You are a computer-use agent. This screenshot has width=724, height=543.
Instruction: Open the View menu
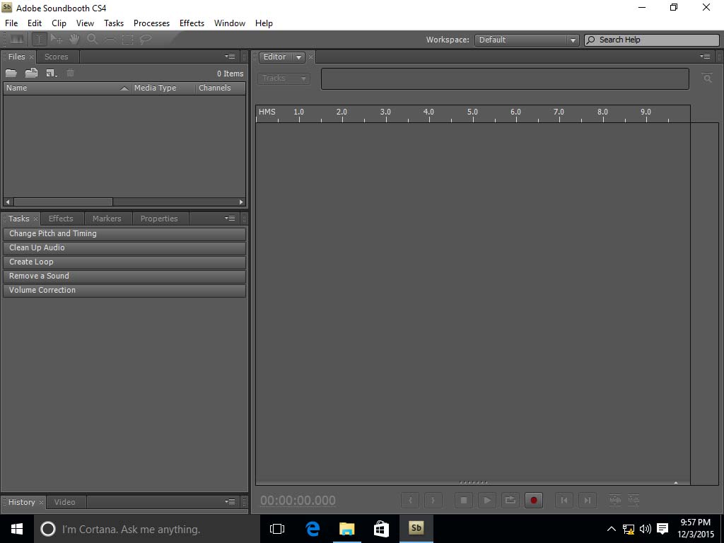pyautogui.click(x=85, y=23)
